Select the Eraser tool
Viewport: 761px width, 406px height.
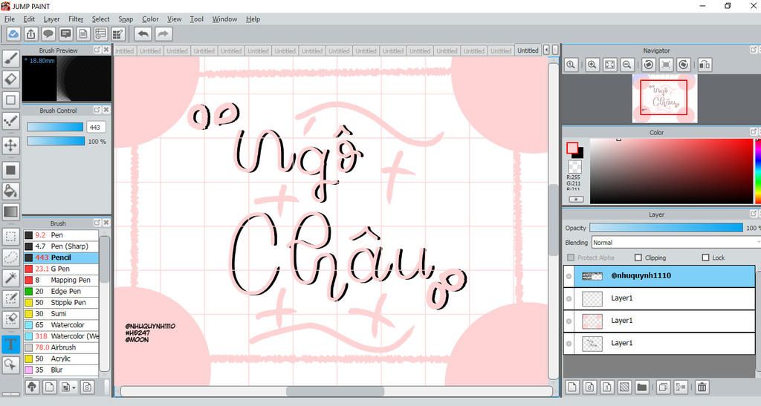tap(10, 79)
